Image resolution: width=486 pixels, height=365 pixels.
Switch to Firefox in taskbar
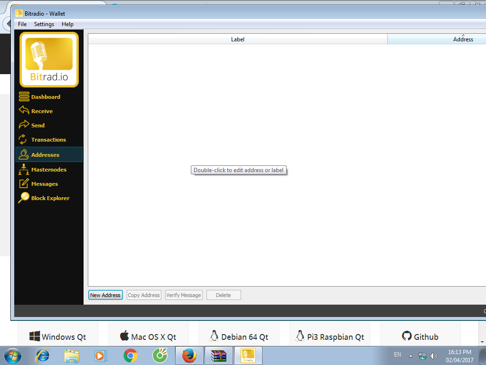coord(189,355)
